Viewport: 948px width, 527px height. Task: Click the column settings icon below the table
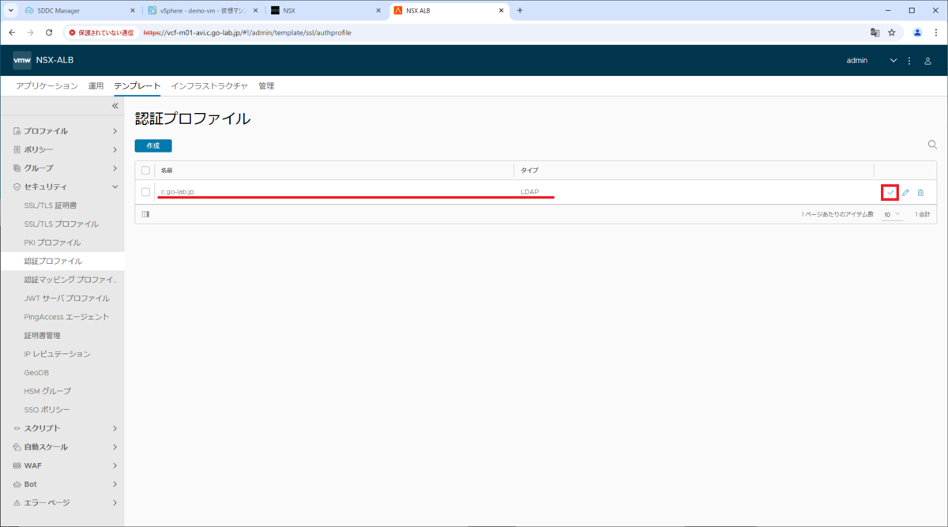[x=144, y=213]
